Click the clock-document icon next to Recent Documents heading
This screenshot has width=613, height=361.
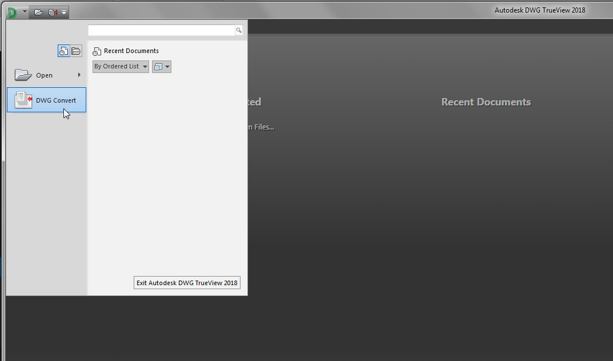[97, 51]
